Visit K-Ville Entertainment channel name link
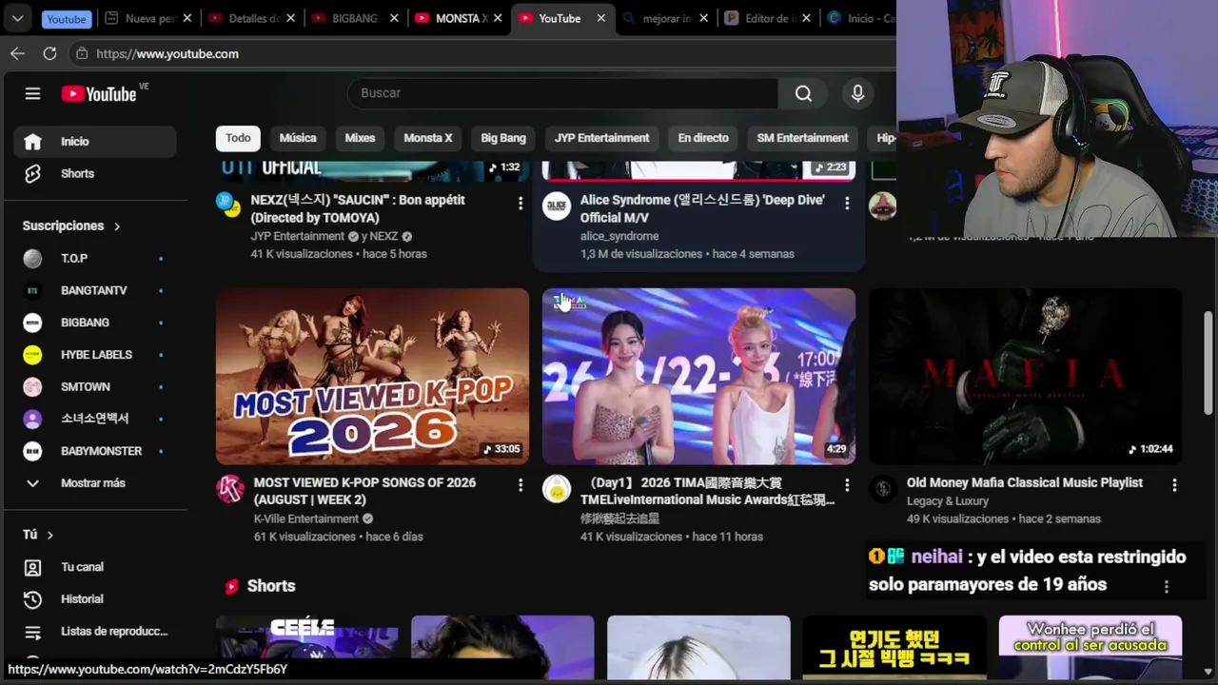 pyautogui.click(x=306, y=519)
